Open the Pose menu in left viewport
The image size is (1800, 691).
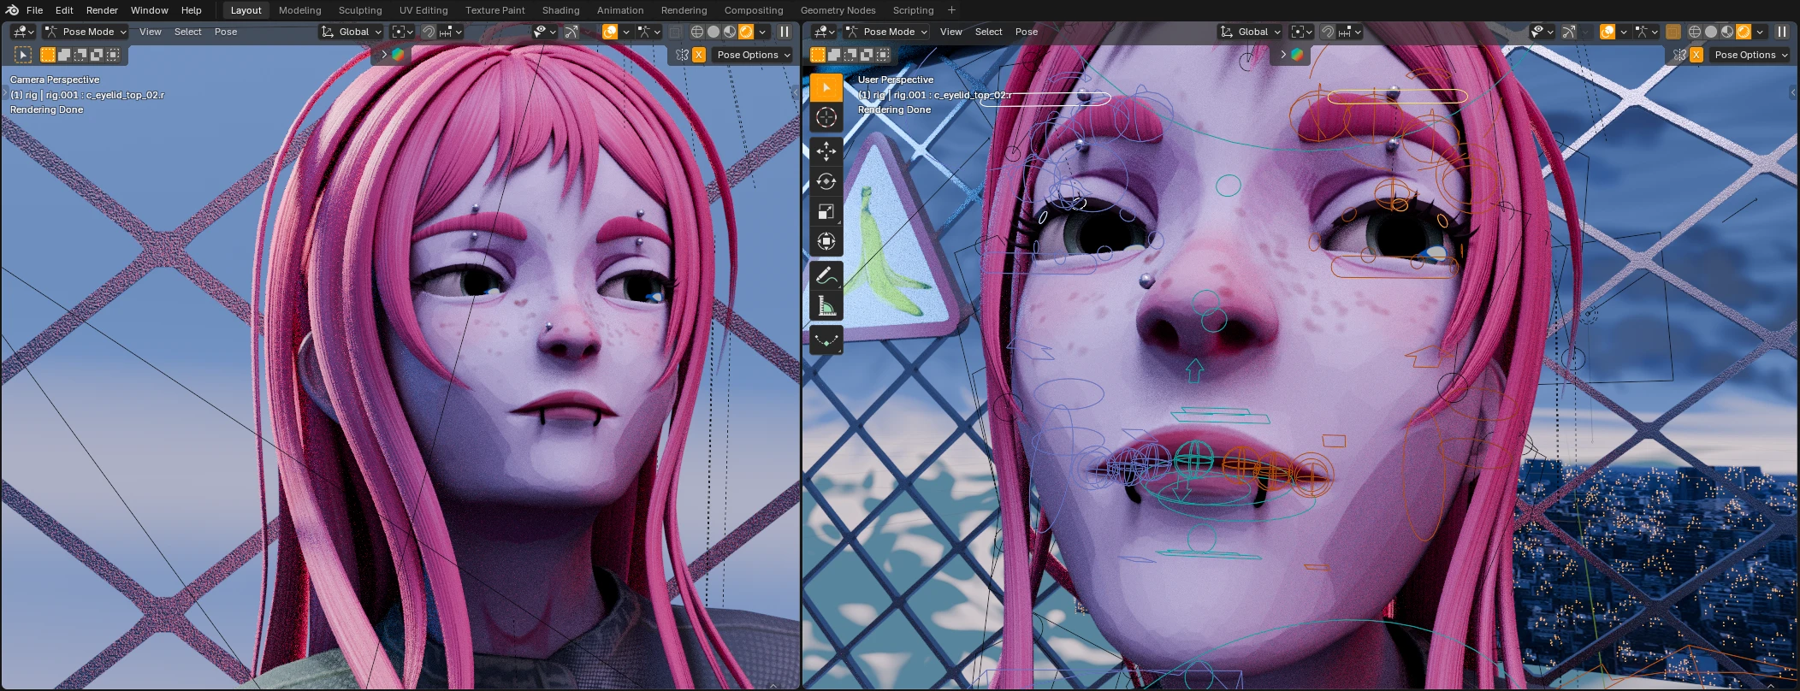point(226,32)
